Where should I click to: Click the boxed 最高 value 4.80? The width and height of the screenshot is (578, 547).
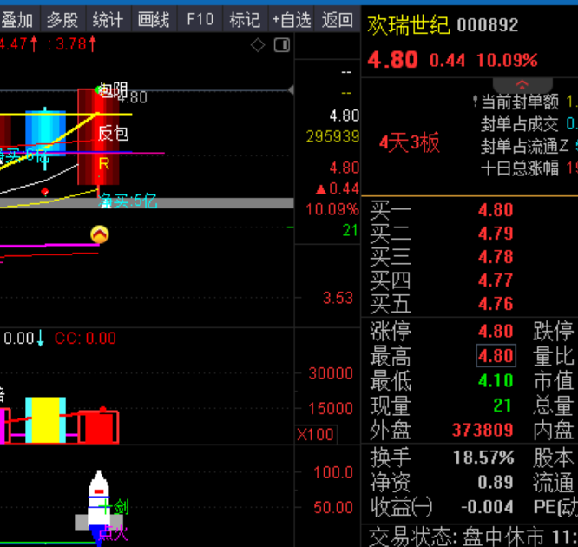496,356
